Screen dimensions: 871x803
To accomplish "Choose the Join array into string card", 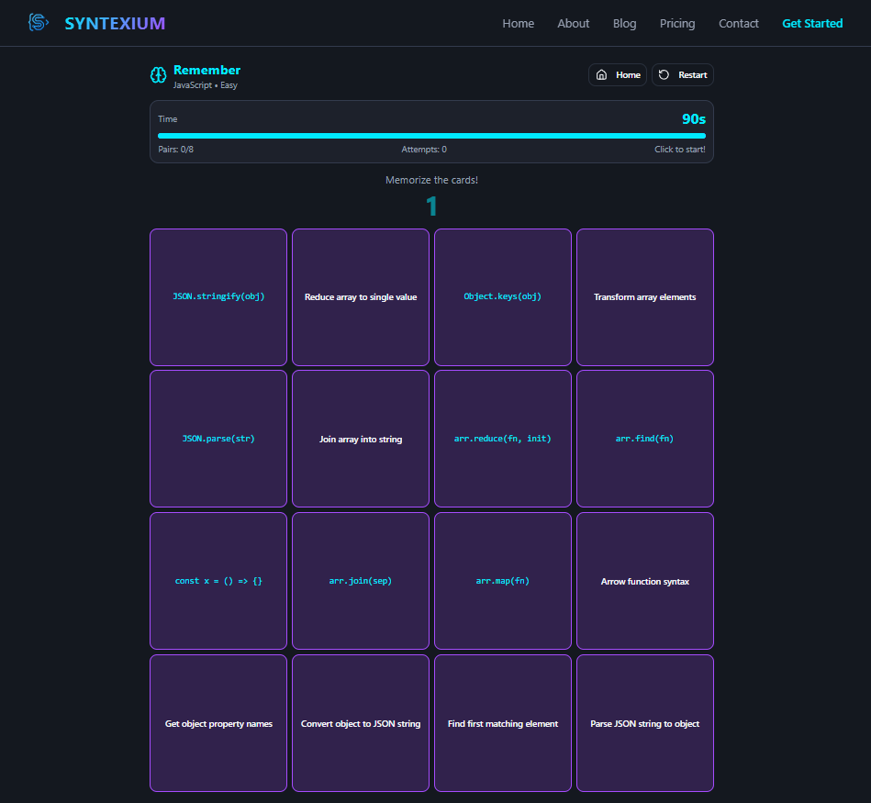I will (x=361, y=439).
